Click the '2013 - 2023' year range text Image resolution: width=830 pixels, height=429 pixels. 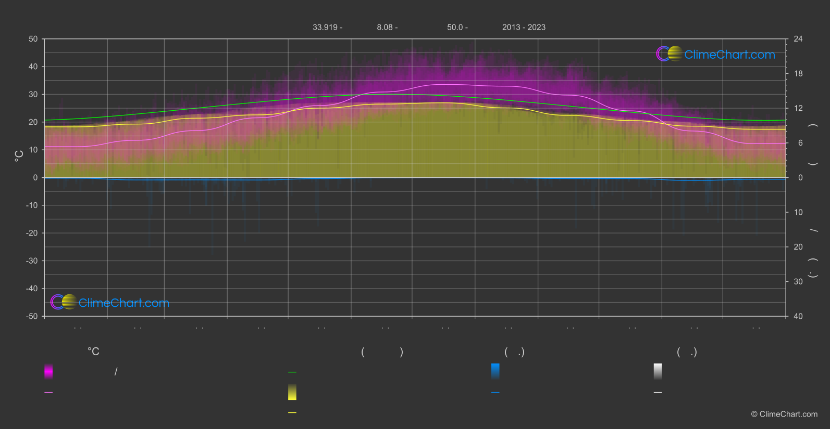(524, 28)
